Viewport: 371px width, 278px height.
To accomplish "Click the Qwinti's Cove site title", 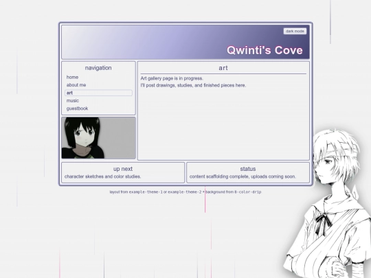I will pos(265,50).
